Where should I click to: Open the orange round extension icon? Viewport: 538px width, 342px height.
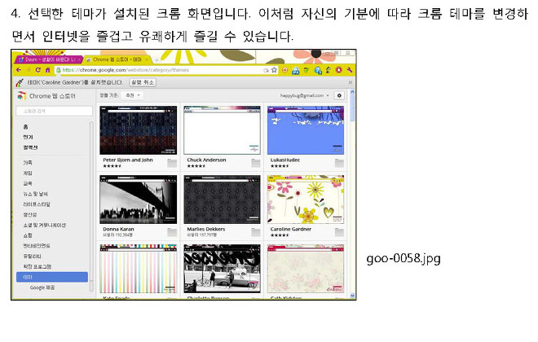284,70
